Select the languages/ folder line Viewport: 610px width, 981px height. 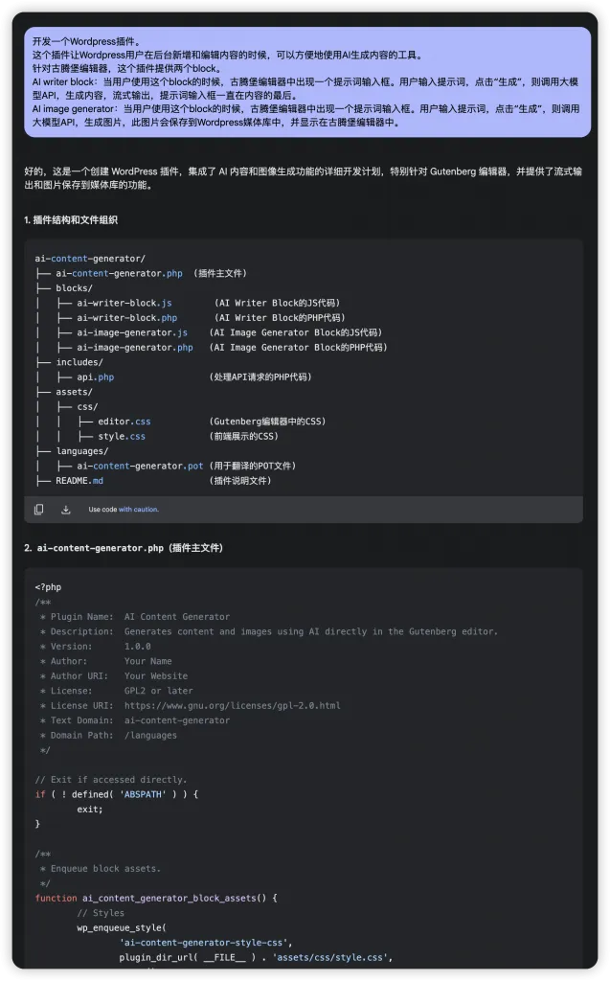coord(81,450)
